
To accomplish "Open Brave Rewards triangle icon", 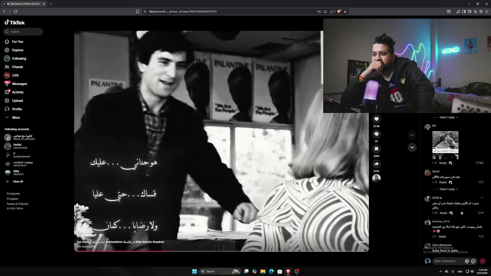I will click(x=345, y=11).
